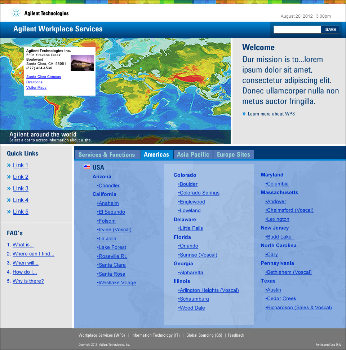Open Quick Links Link 2

[21, 177]
